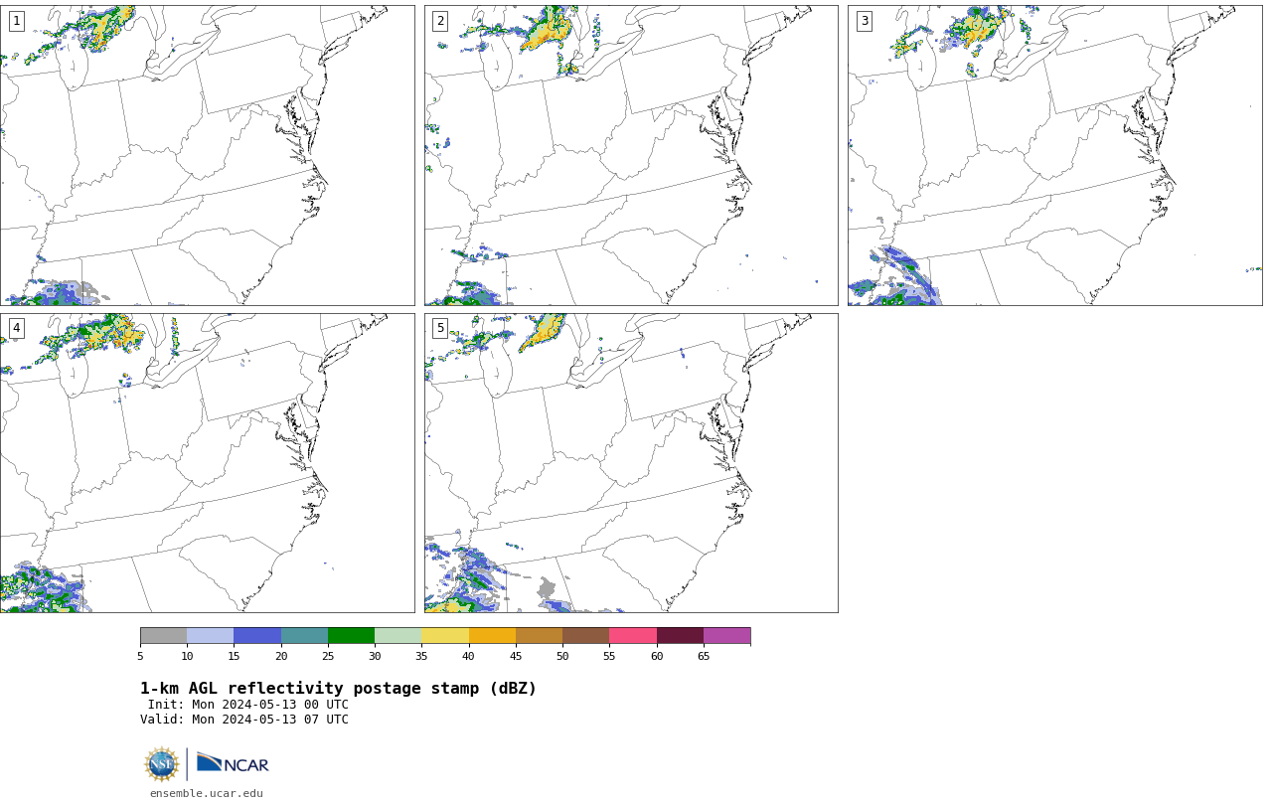
Task: Click the pale green 30-35 dBZ swatch
Action: click(397, 636)
